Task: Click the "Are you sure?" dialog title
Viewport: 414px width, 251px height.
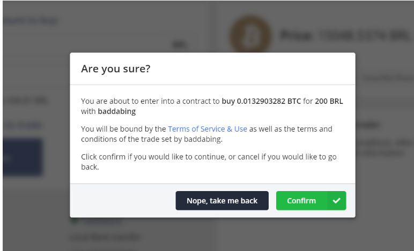Action: click(116, 69)
